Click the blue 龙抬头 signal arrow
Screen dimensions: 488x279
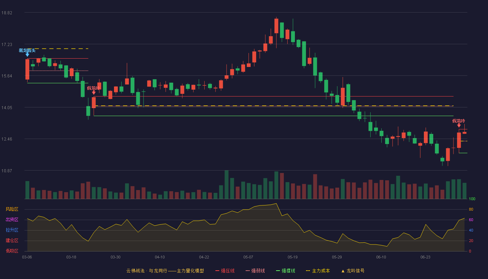[27, 55]
